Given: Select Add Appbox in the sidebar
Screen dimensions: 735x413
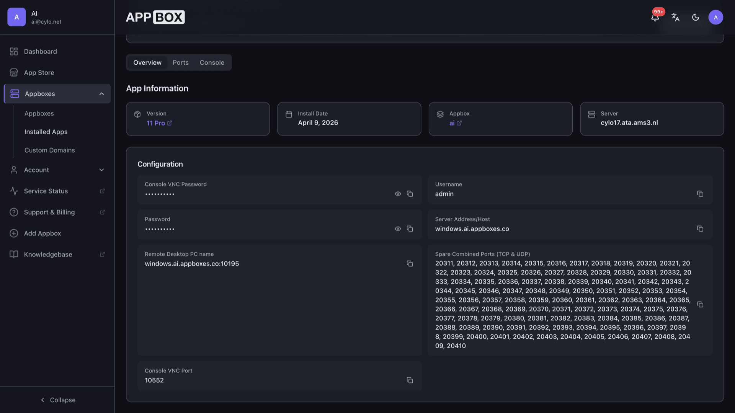Looking at the screenshot, I should (57, 233).
